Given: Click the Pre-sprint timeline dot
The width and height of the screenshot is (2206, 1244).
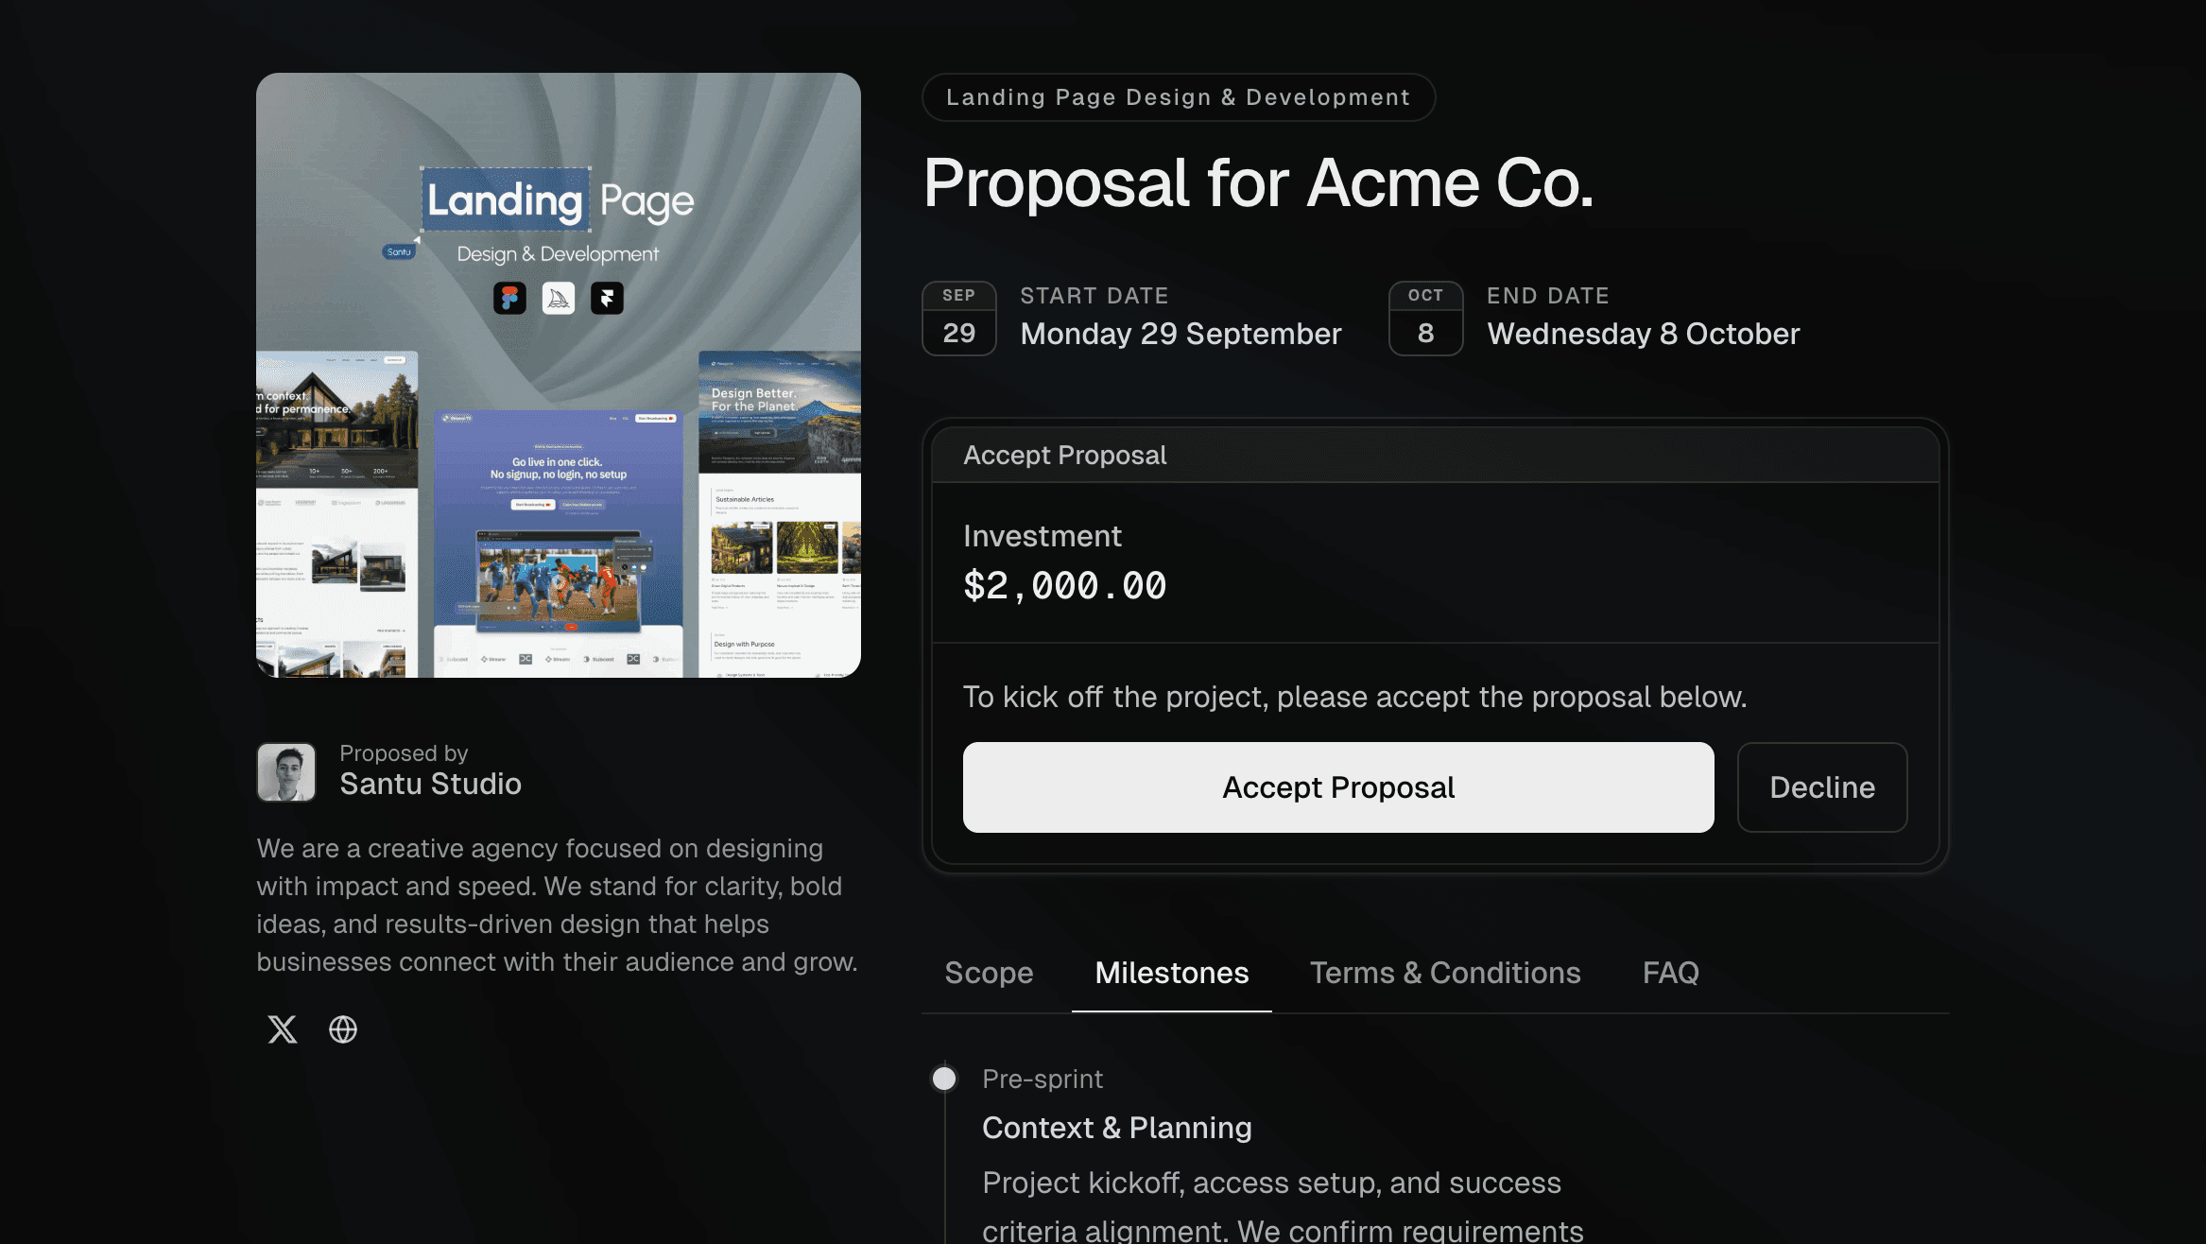Looking at the screenshot, I should click(x=944, y=1079).
